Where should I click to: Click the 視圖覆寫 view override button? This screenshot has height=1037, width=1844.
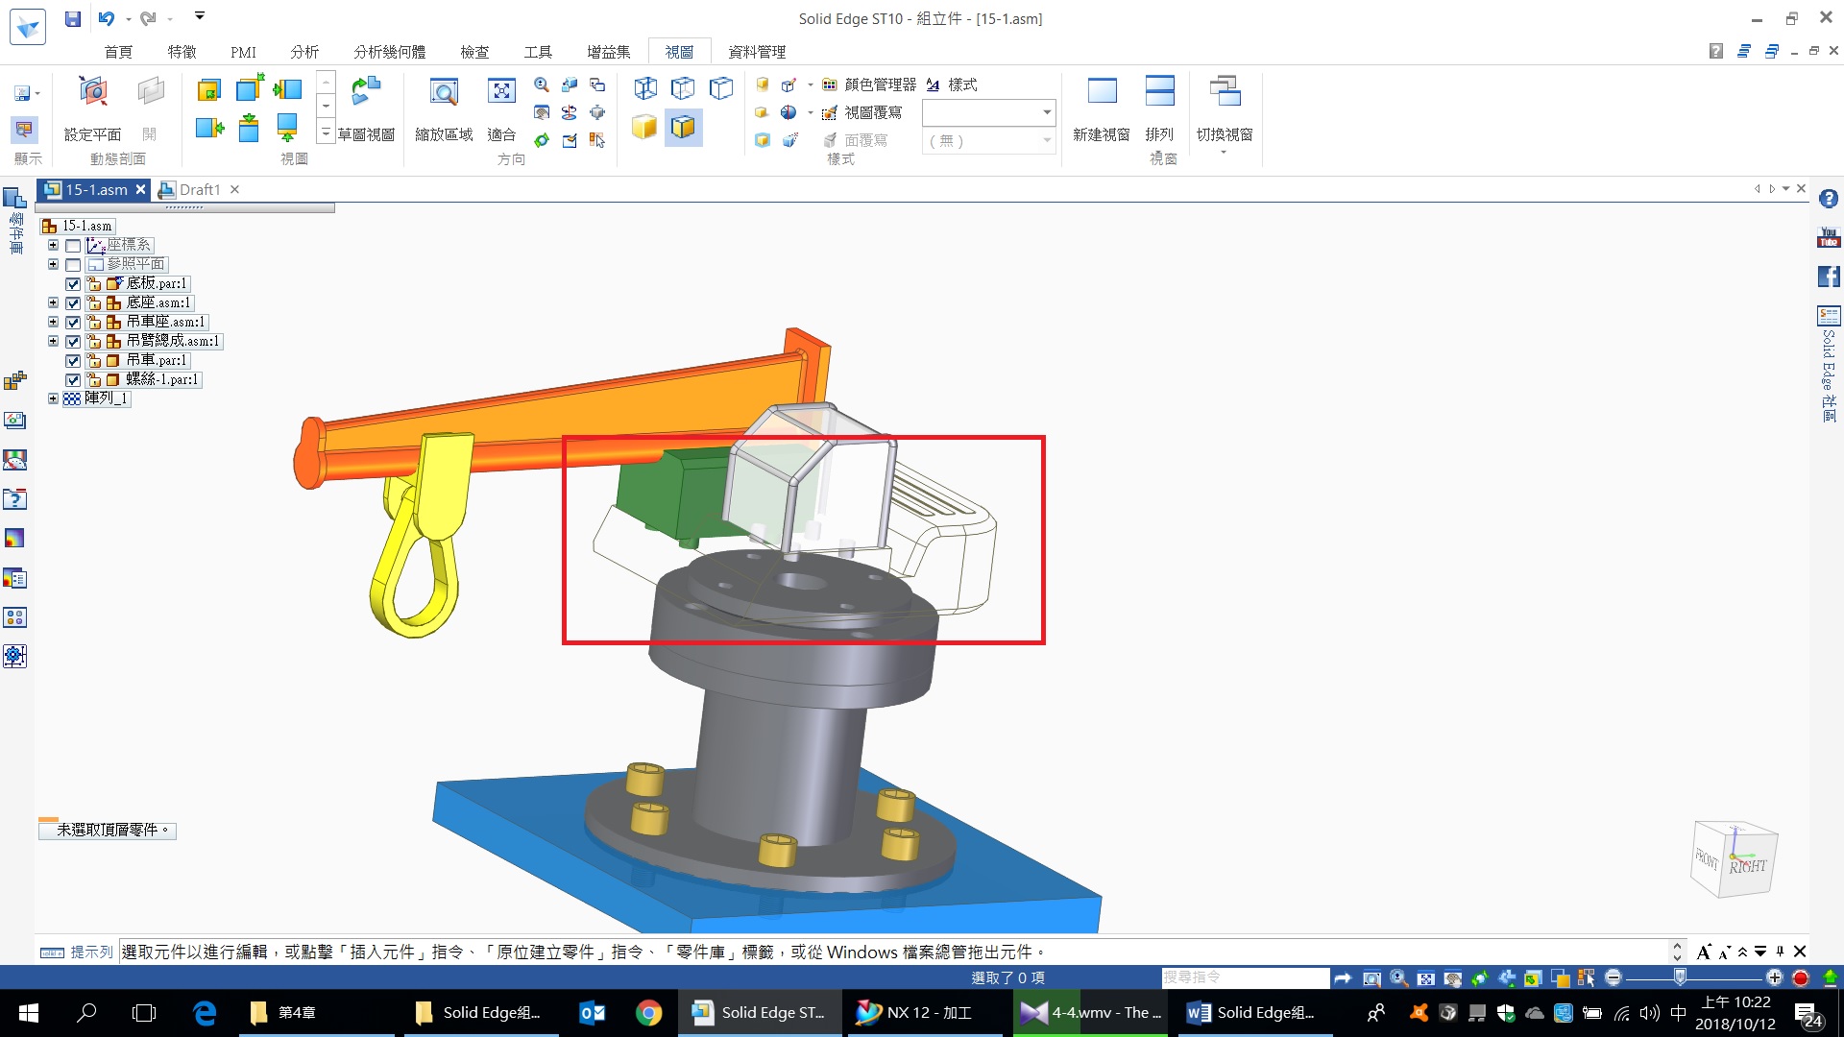click(862, 112)
